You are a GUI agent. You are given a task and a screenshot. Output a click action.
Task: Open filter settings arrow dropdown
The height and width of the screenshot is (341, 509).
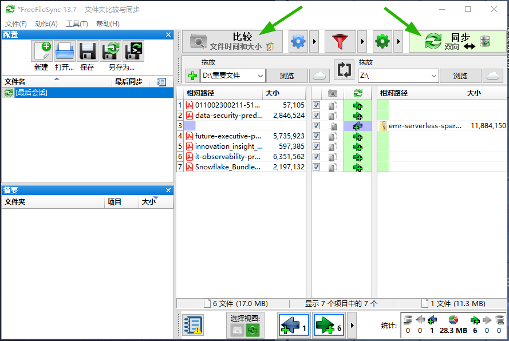click(362, 42)
